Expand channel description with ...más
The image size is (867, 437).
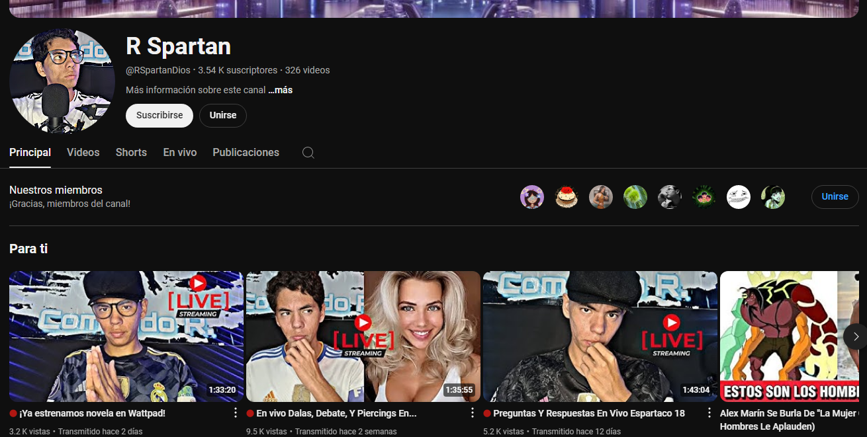click(x=281, y=90)
